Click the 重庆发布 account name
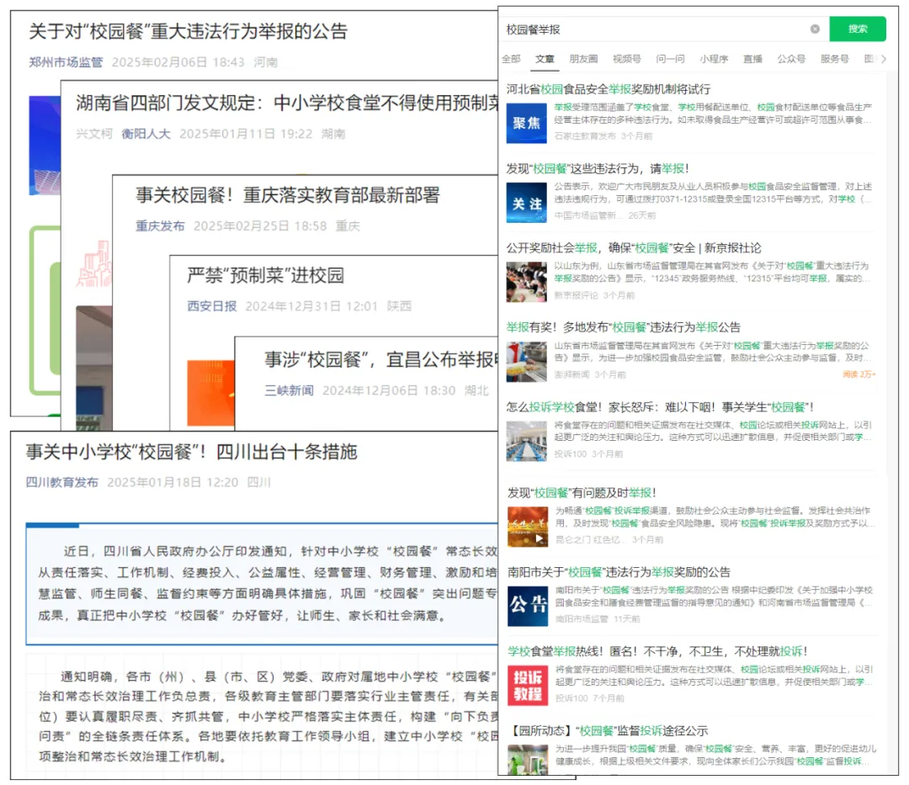The width and height of the screenshot is (909, 785). 160,226
